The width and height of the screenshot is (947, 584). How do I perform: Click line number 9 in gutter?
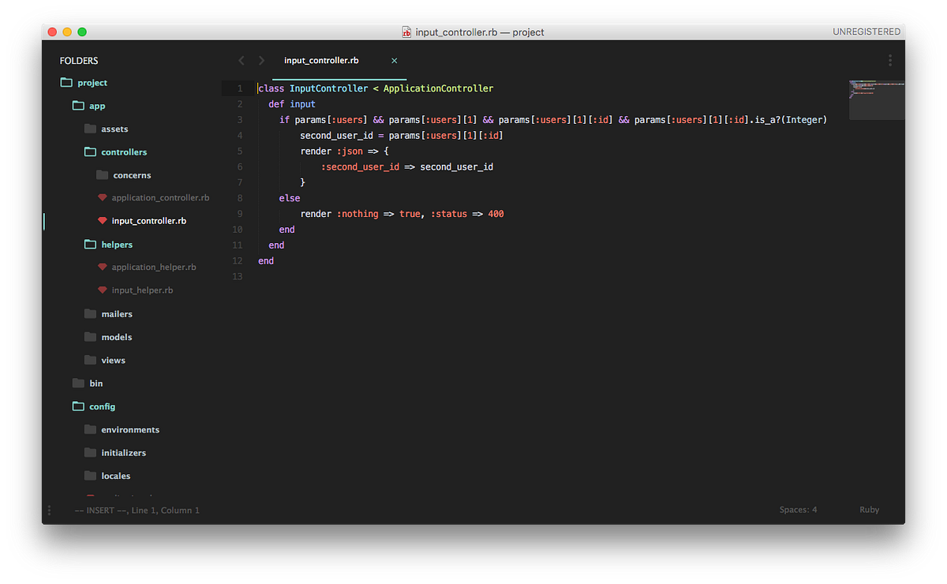pyautogui.click(x=240, y=214)
